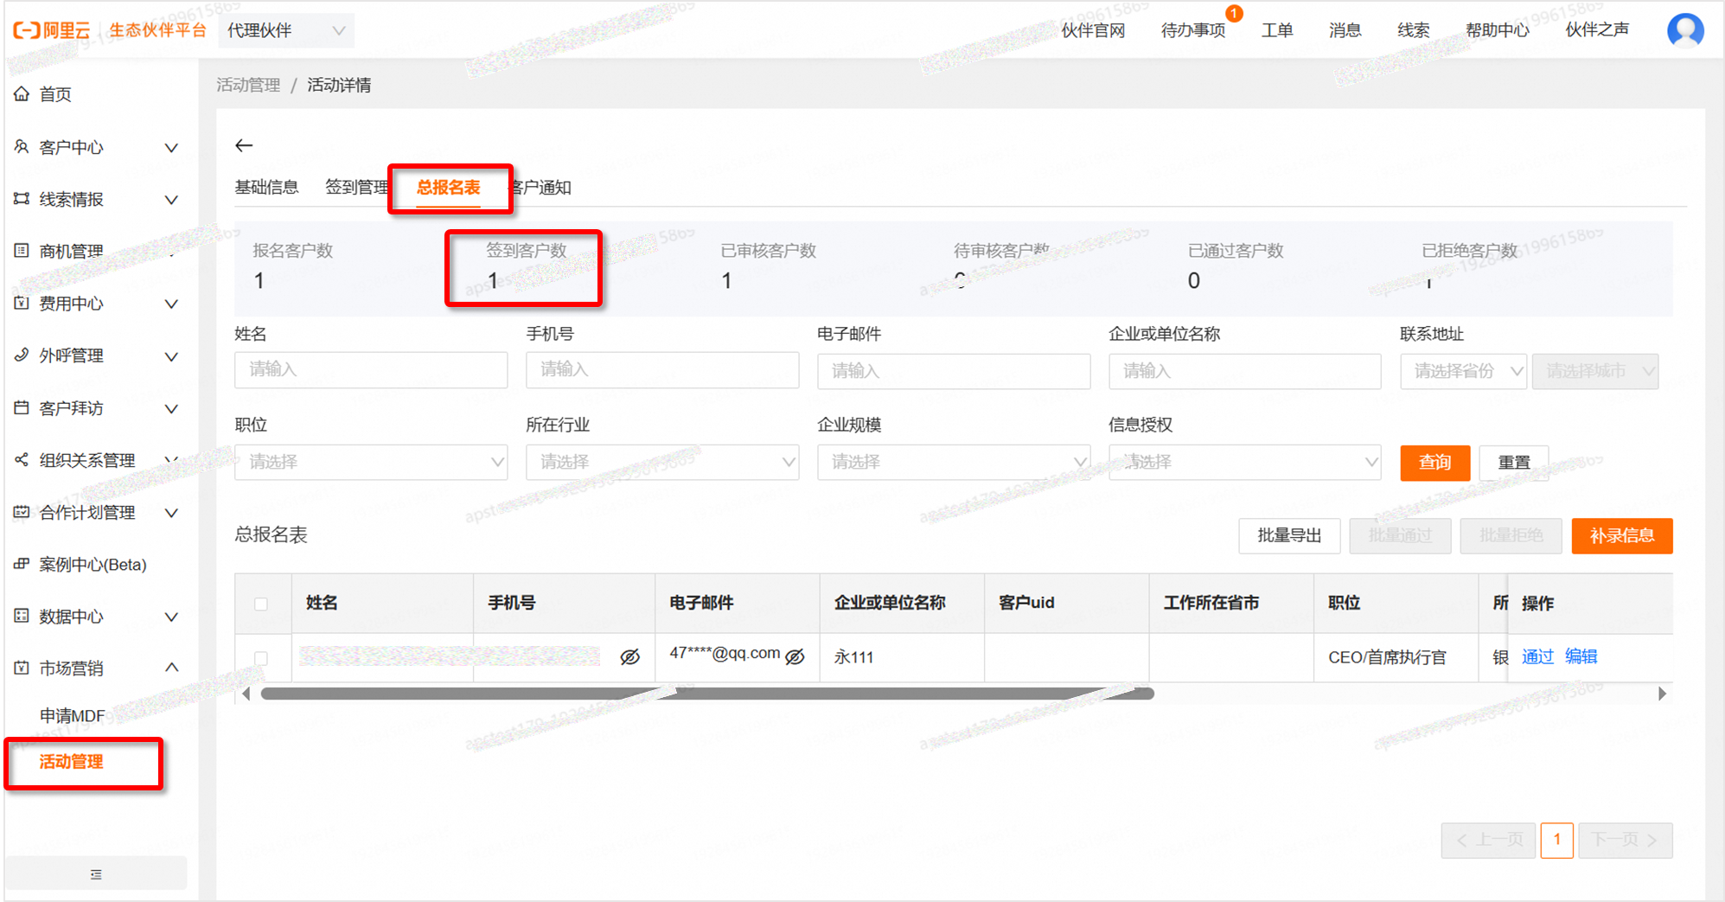
Task: Click the 案例中心(Beta) sidebar icon
Action: pos(22,564)
